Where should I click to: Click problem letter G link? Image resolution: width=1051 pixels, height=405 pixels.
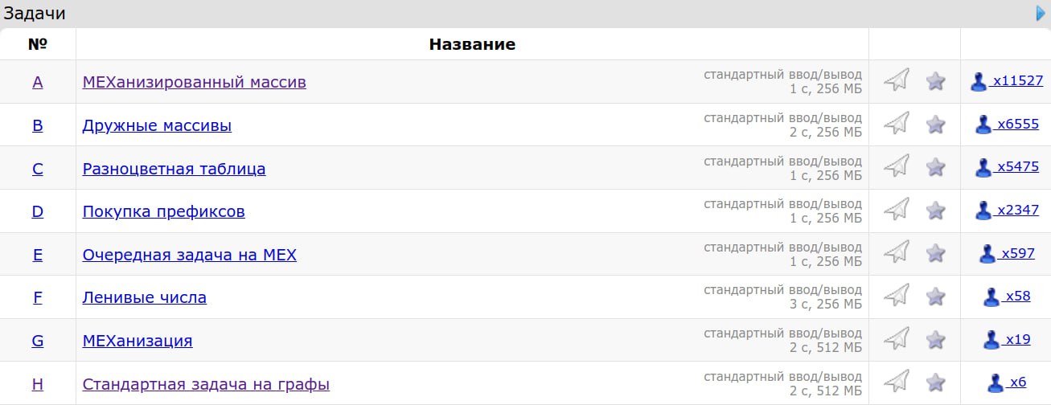[x=38, y=341]
